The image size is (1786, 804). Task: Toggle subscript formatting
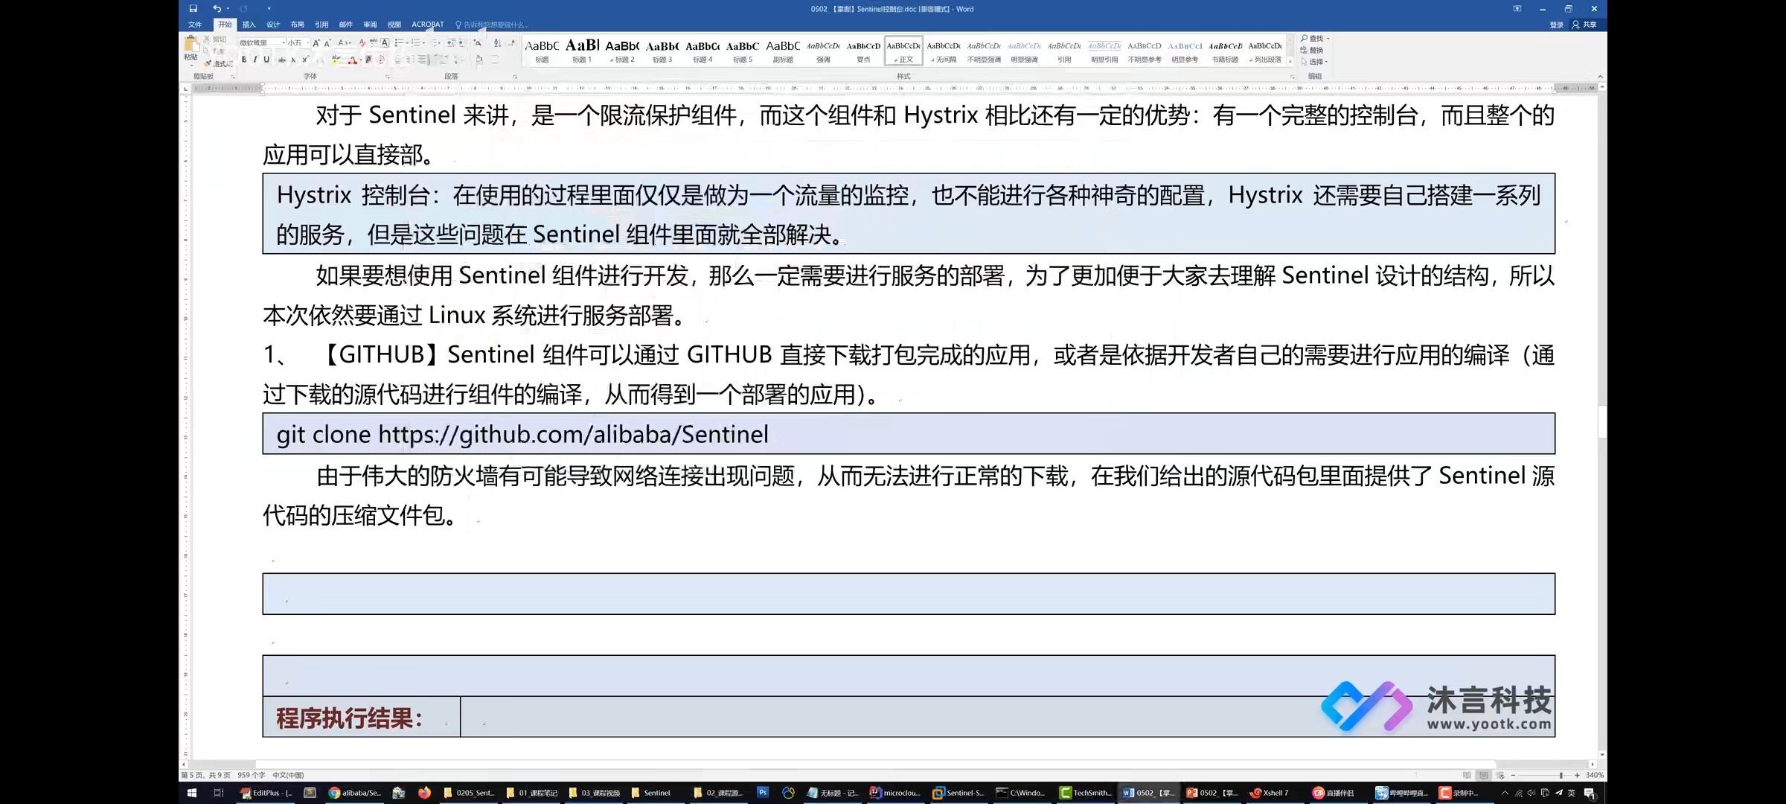[x=293, y=60]
